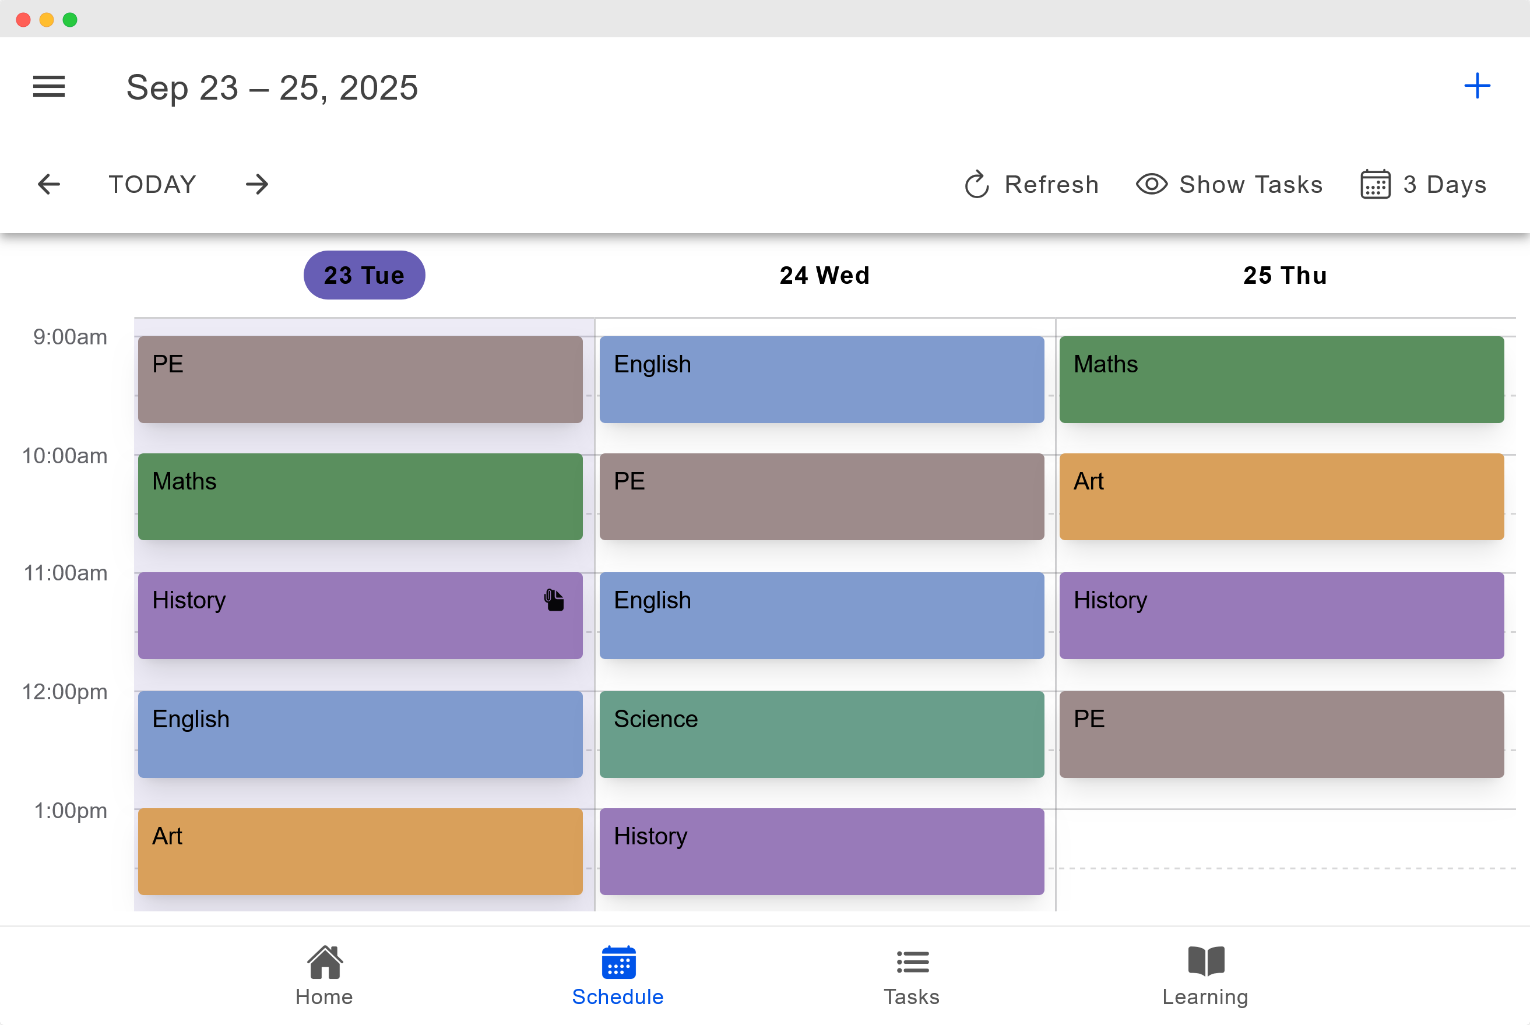Image resolution: width=1530 pixels, height=1025 pixels.
Task: Refresh the schedule view
Action: click(x=1032, y=184)
